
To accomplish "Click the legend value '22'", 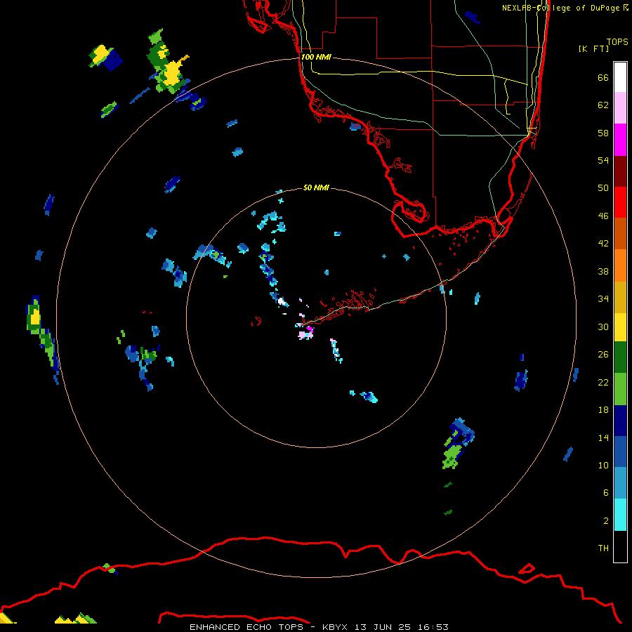I will click(x=603, y=382).
